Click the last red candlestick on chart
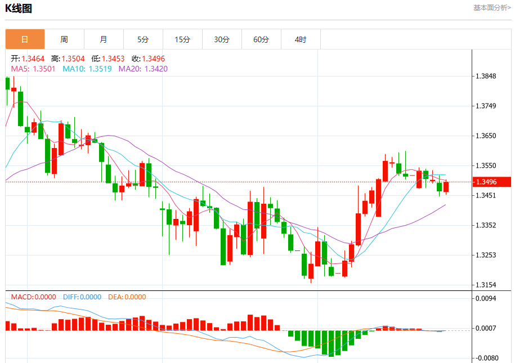 coord(446,187)
